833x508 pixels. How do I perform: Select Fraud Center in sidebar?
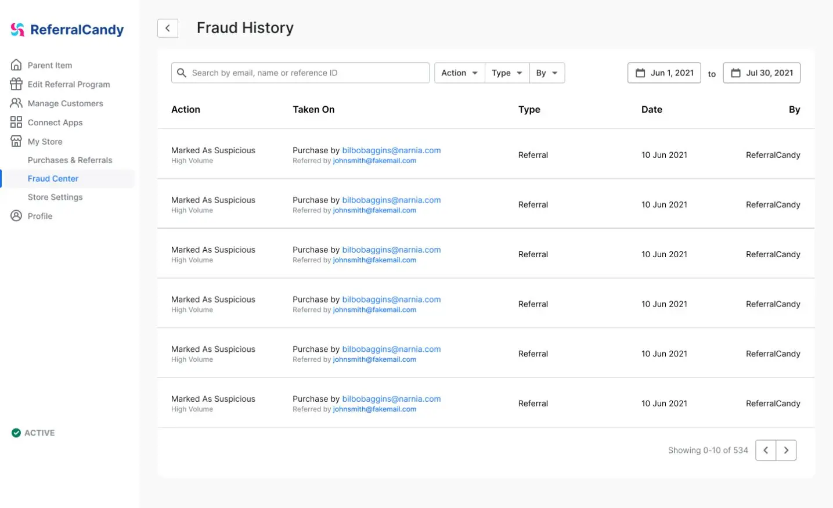point(53,179)
